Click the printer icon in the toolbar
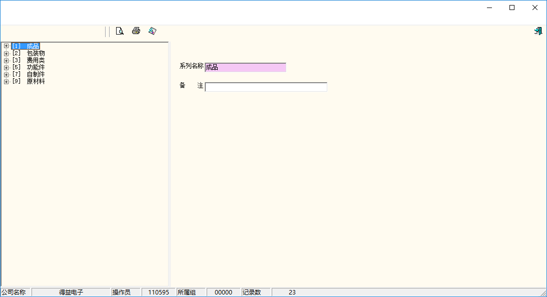The image size is (547, 297). 136,31
